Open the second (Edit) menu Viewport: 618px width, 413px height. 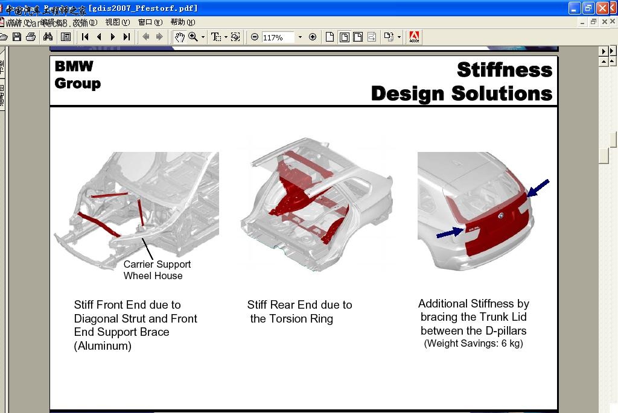53,22
